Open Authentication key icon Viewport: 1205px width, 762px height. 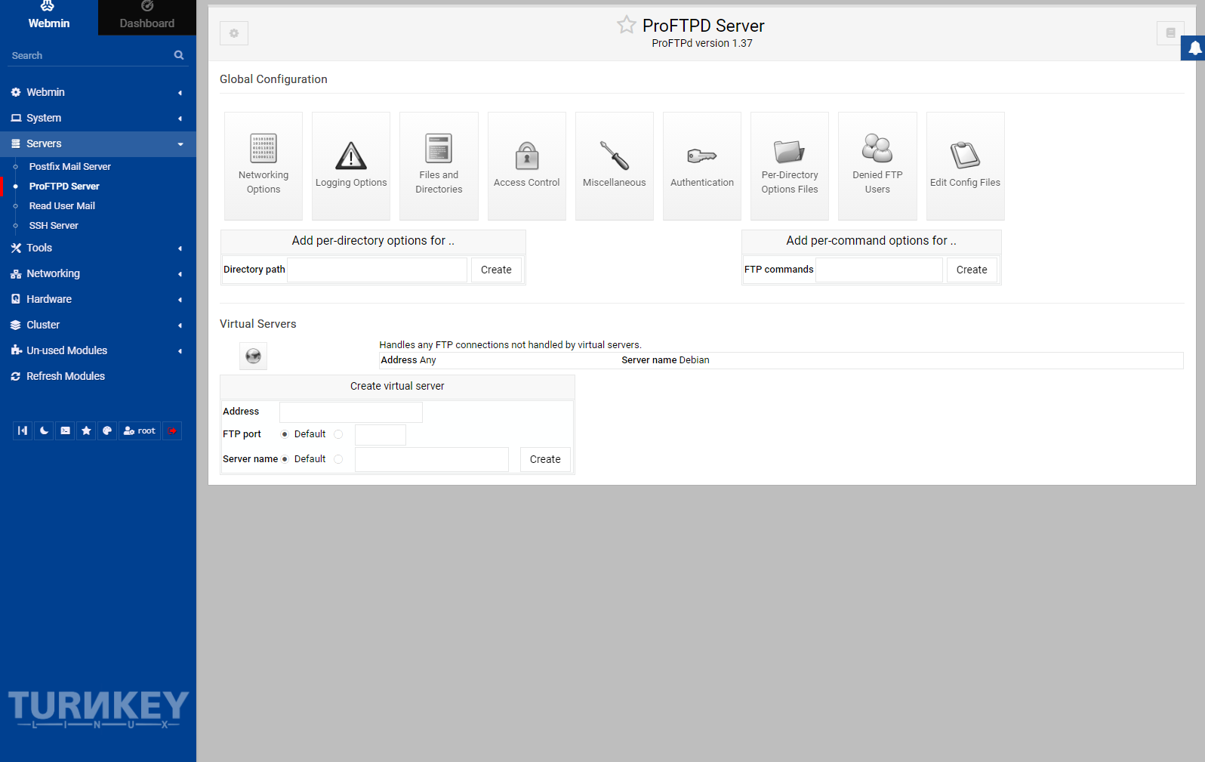[701, 156]
